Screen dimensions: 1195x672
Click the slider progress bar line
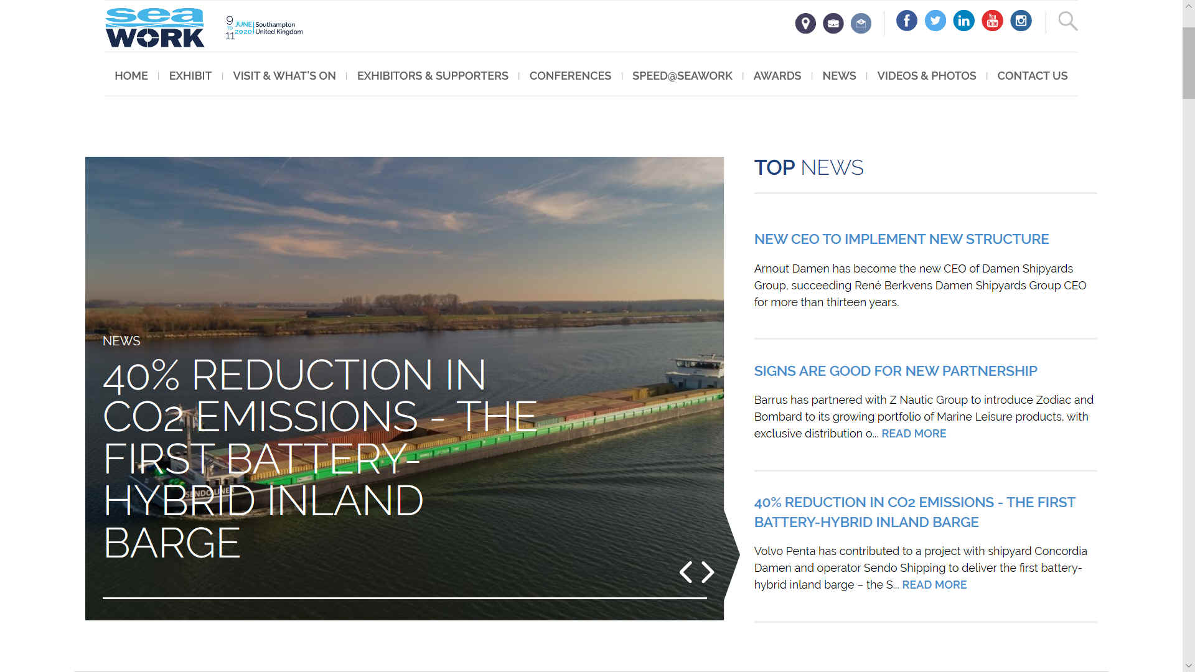click(x=405, y=598)
